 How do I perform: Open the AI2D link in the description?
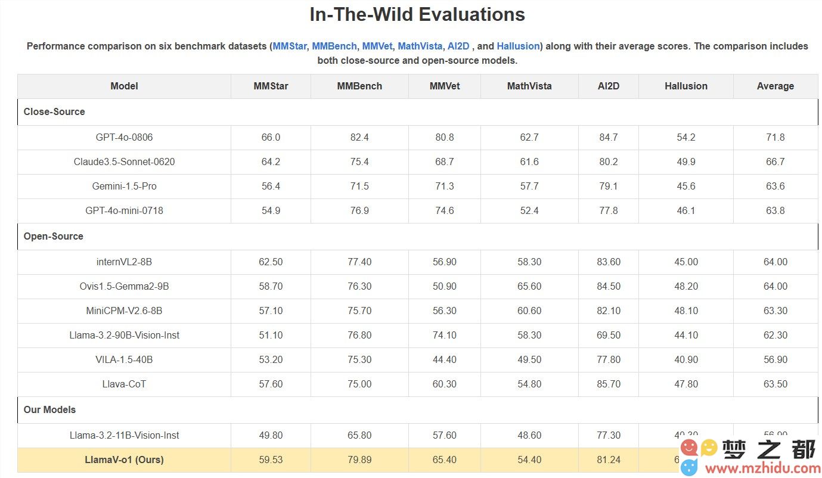point(458,46)
